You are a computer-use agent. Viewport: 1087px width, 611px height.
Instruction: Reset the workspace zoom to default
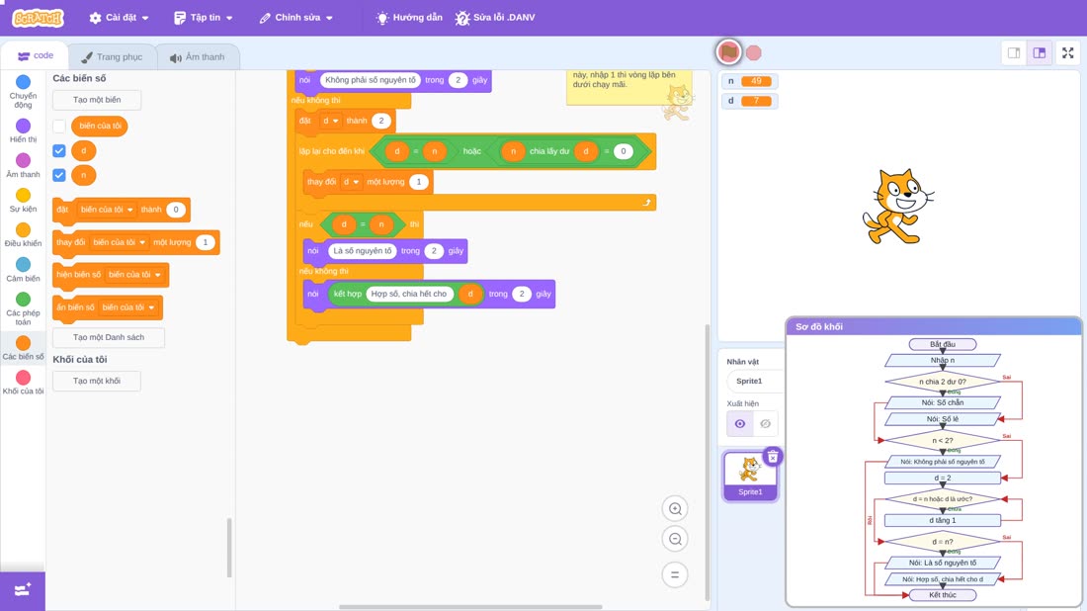pyautogui.click(x=675, y=574)
